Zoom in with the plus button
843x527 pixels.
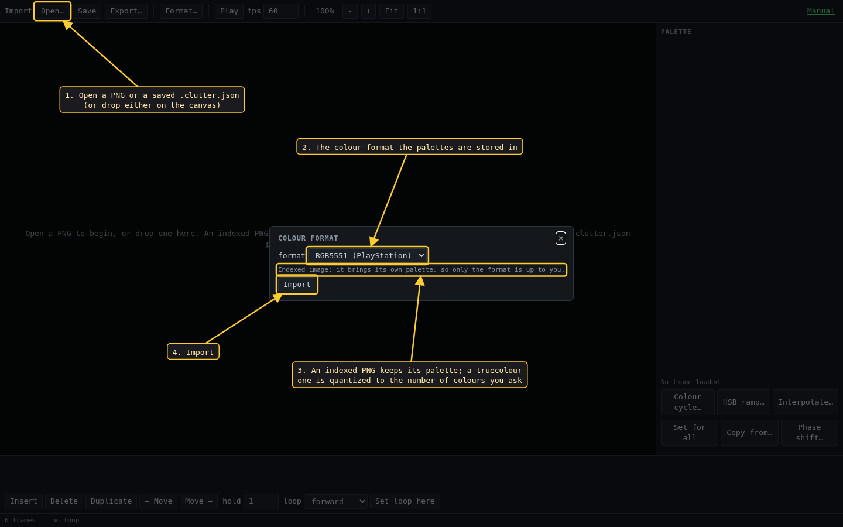click(x=368, y=11)
